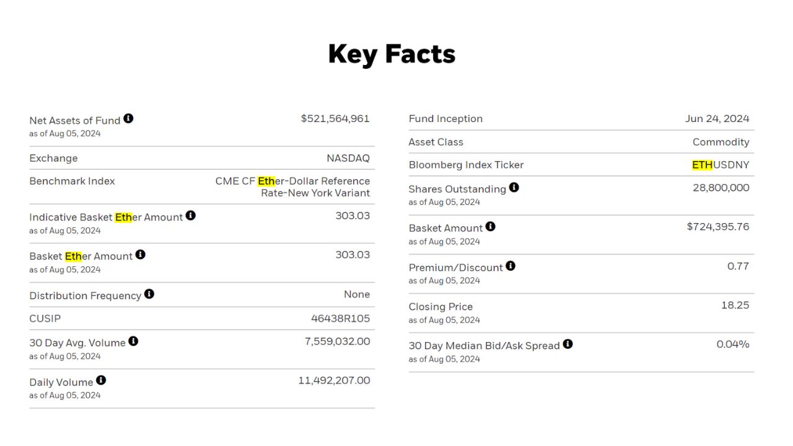Click the CUSIP label
The image size is (793, 446).
[x=45, y=318]
